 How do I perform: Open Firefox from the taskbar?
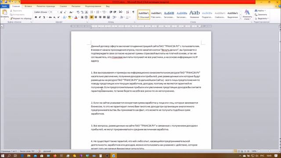point(55,156)
